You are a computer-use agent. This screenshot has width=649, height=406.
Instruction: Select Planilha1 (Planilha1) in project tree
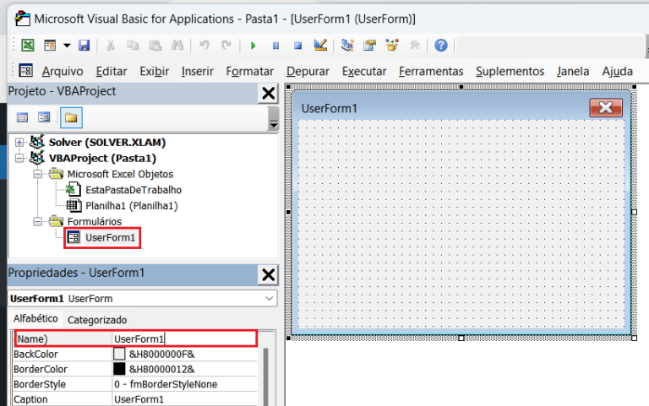pyautogui.click(x=131, y=205)
